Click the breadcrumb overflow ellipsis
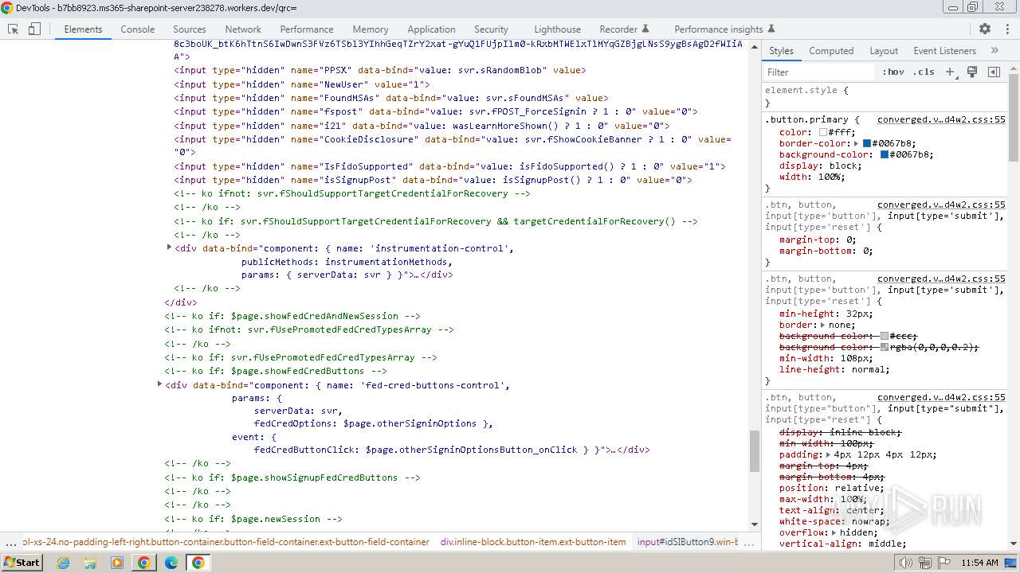The image size is (1020, 573). tap(10, 543)
